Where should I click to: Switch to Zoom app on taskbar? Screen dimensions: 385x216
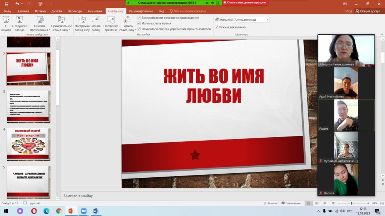coord(84,211)
